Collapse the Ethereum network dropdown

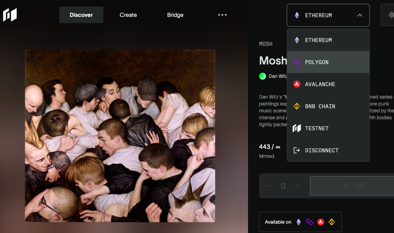coord(328,15)
